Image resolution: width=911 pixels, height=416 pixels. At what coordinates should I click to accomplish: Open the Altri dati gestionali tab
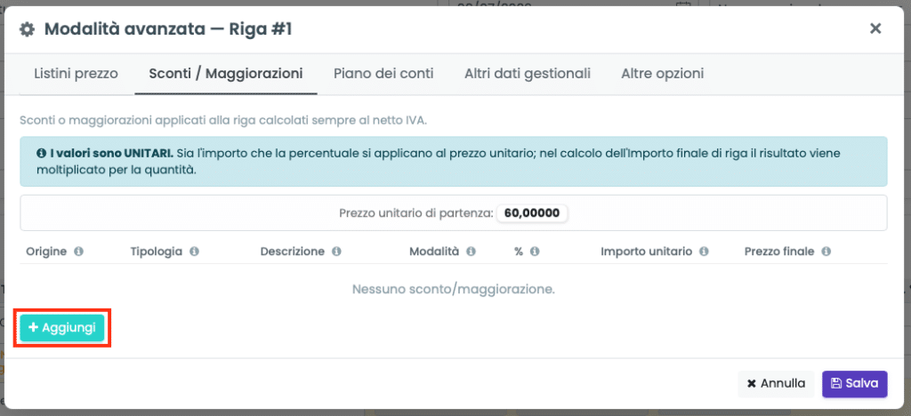tap(528, 74)
